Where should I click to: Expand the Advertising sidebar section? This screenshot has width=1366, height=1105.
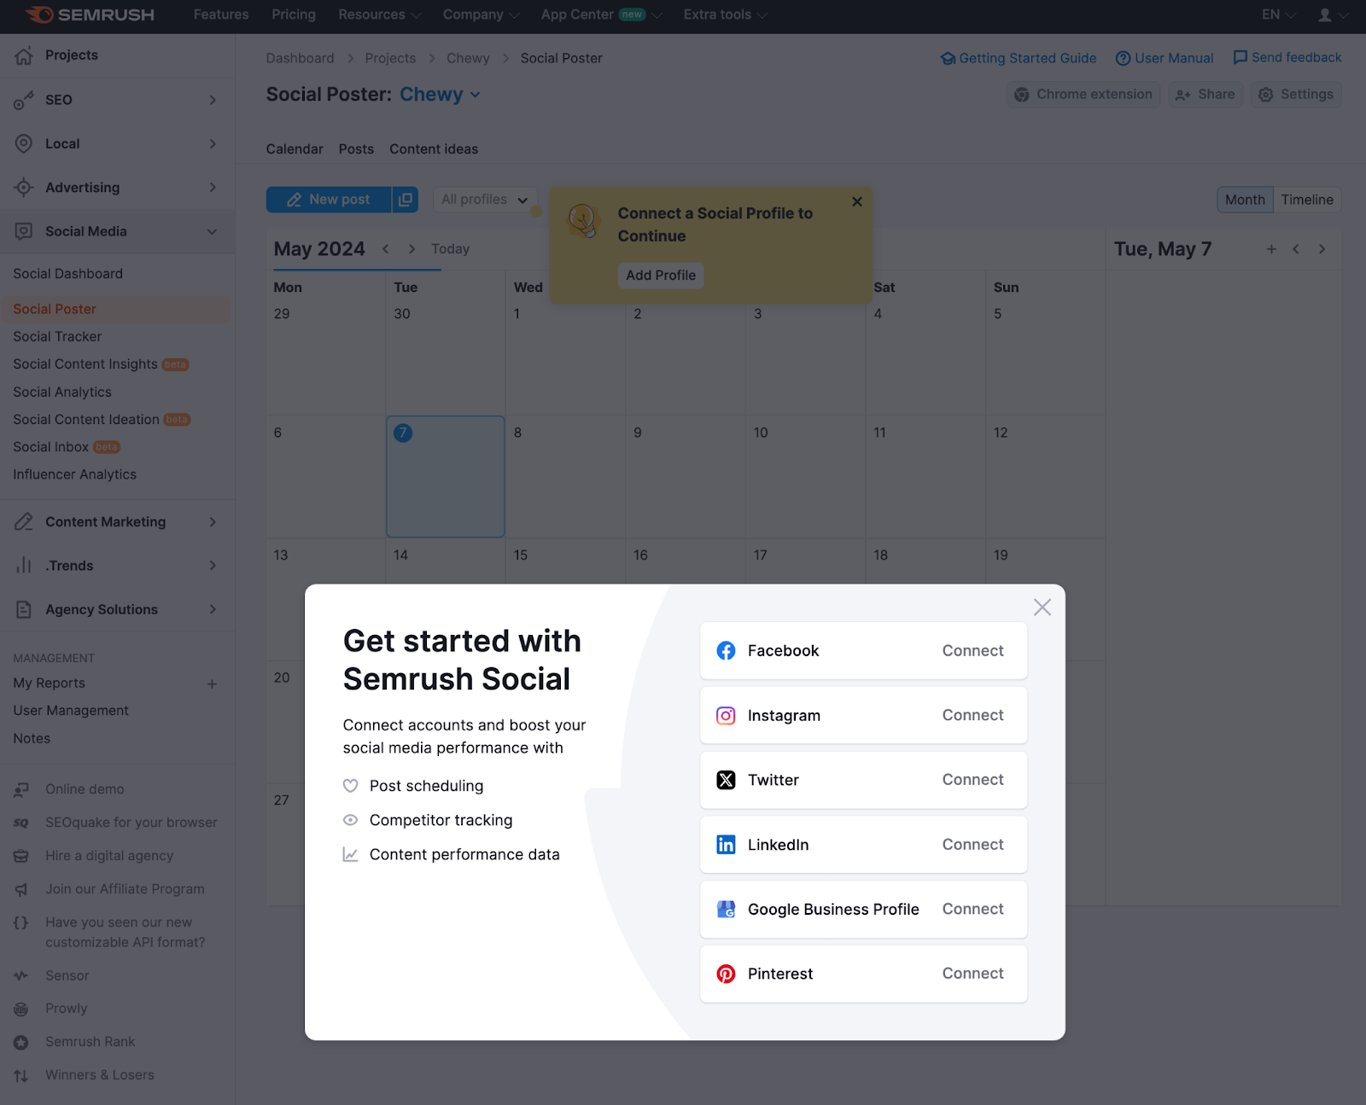tap(213, 188)
